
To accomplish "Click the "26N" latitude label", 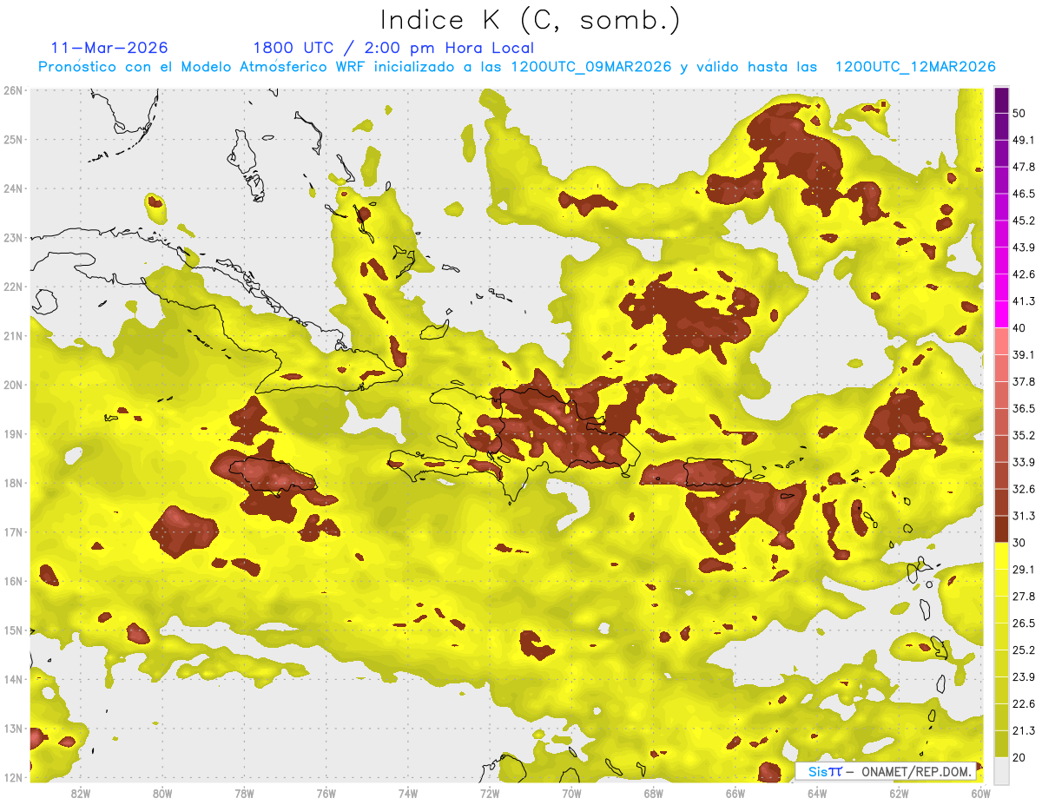I will tap(14, 90).
